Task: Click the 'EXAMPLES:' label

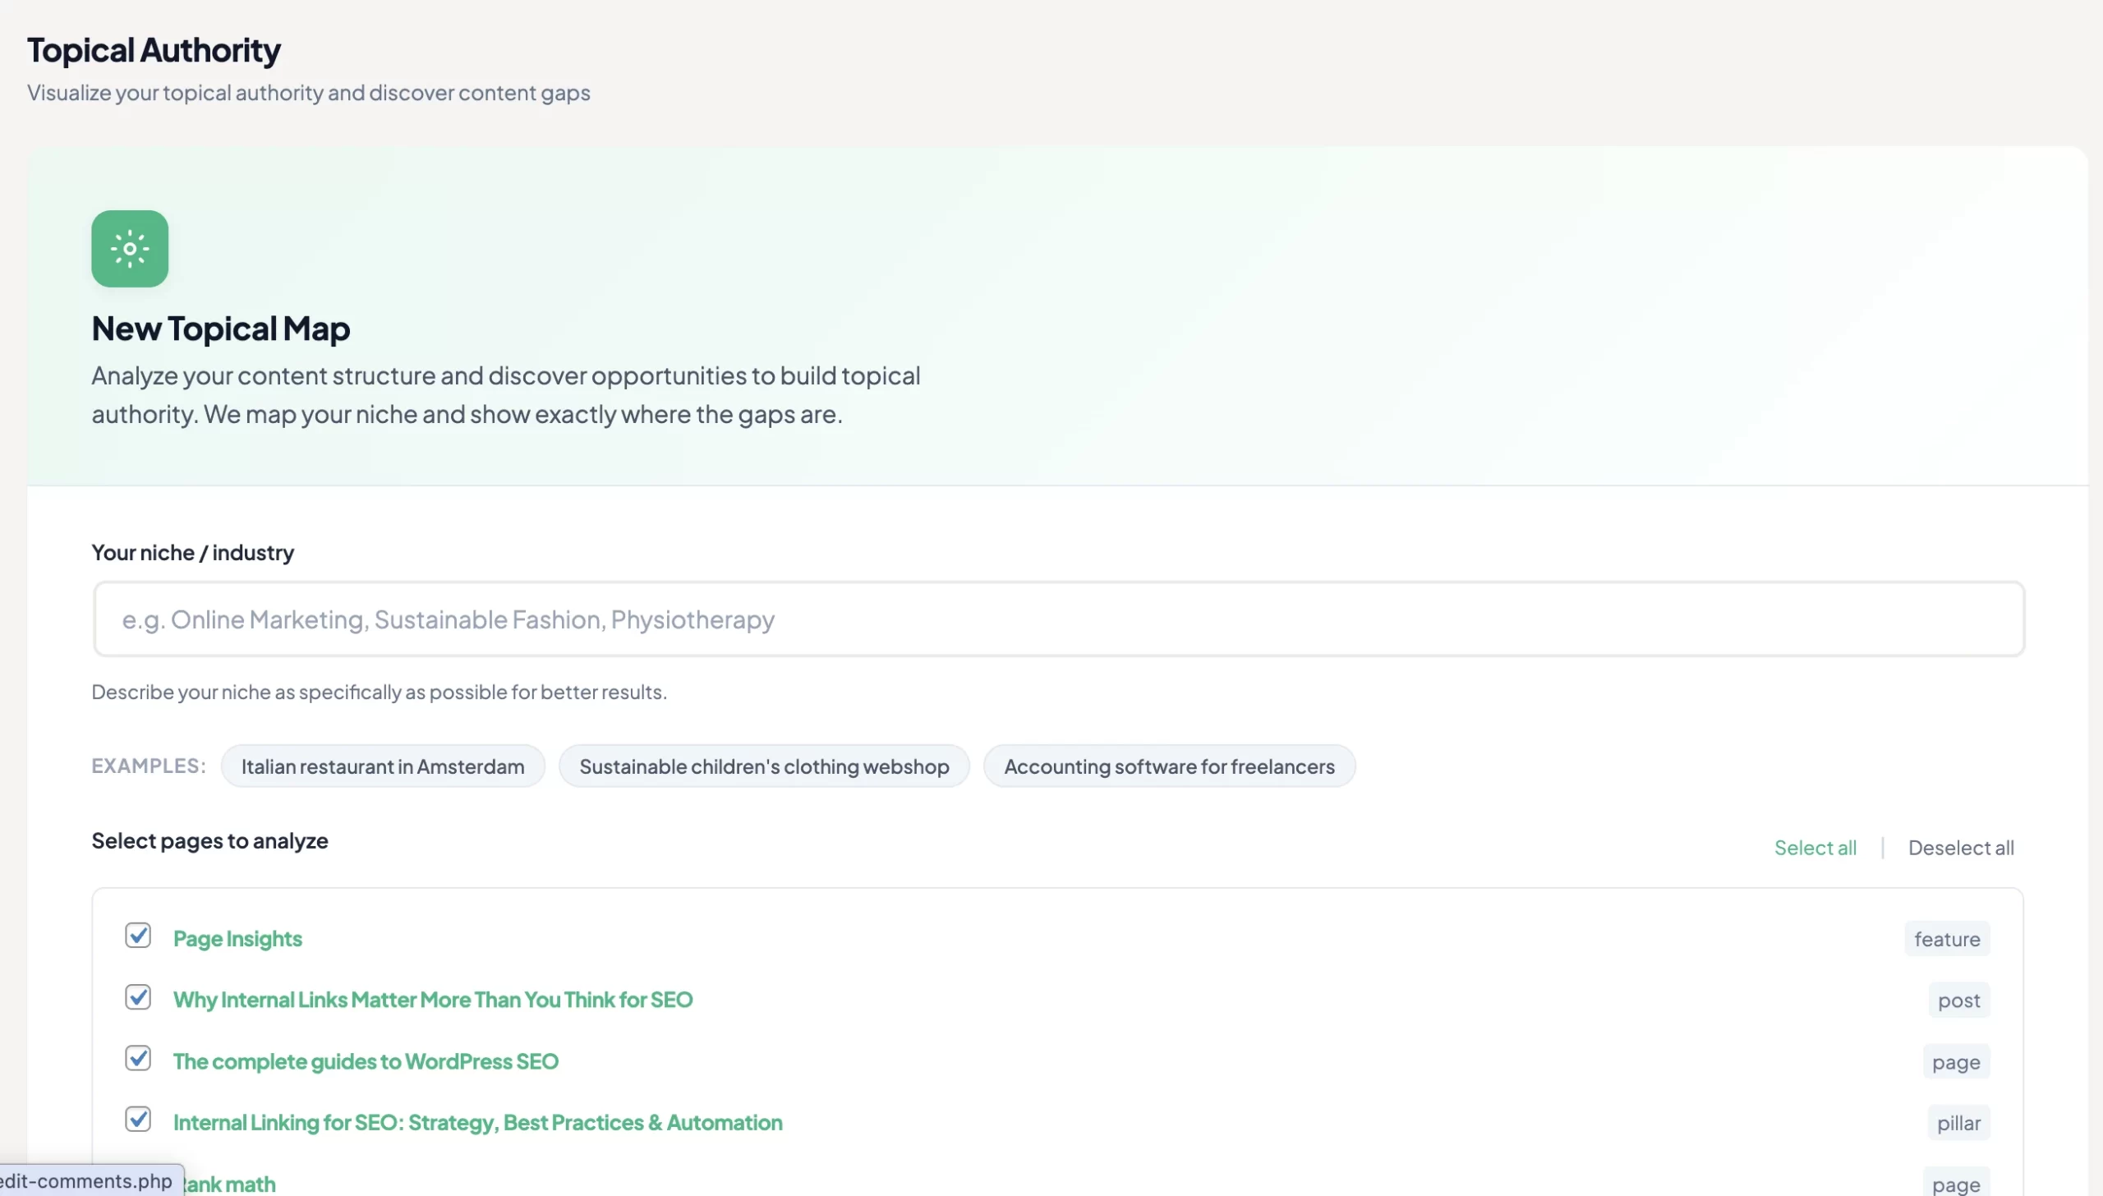Action: coord(149,766)
